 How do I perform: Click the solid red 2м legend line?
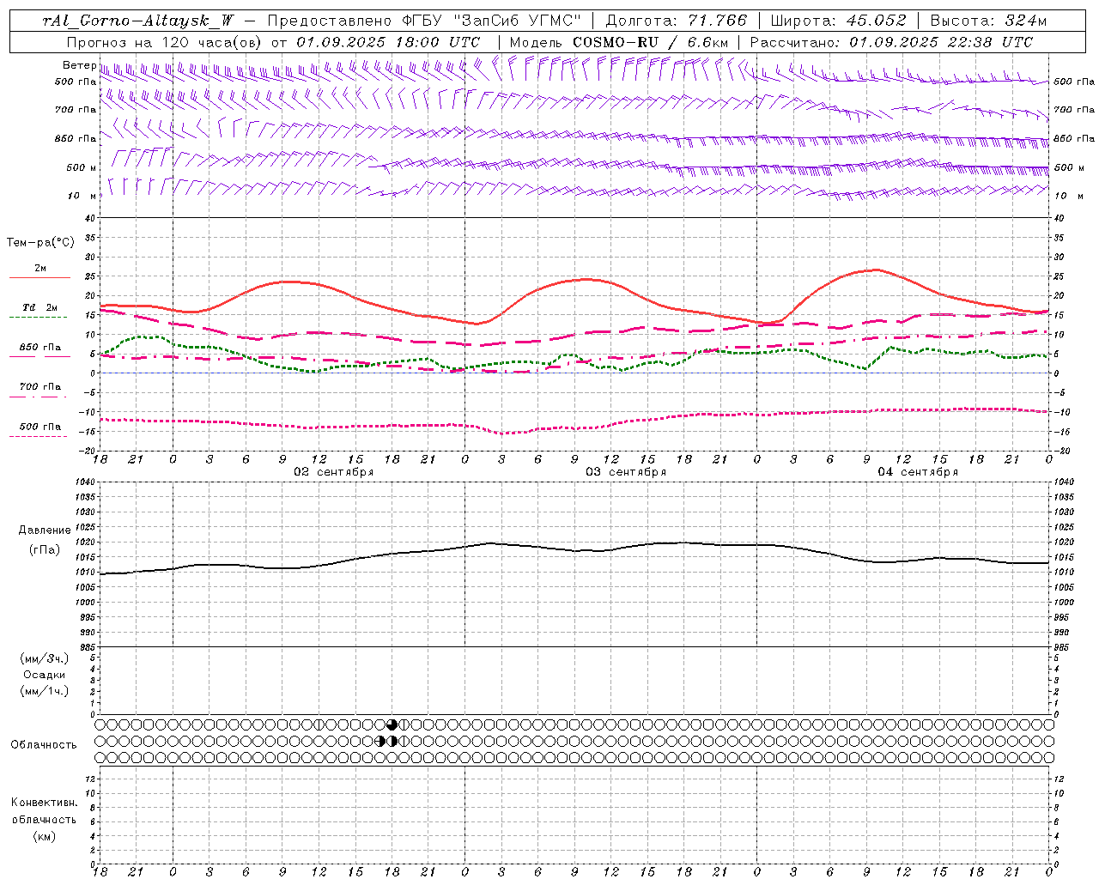point(39,278)
